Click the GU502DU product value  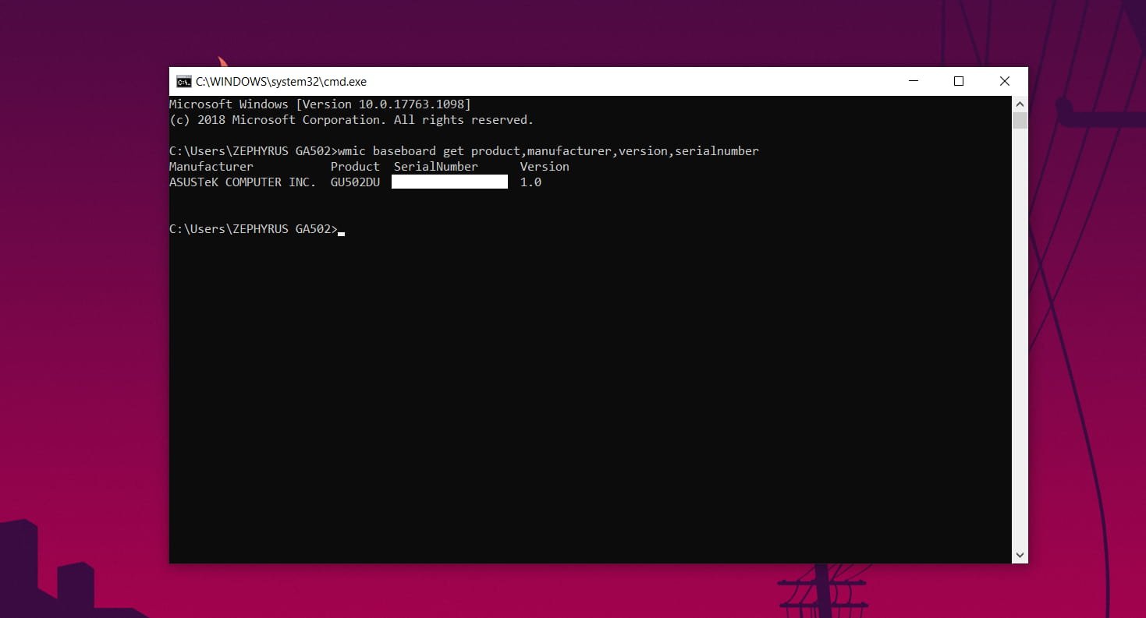(x=355, y=182)
